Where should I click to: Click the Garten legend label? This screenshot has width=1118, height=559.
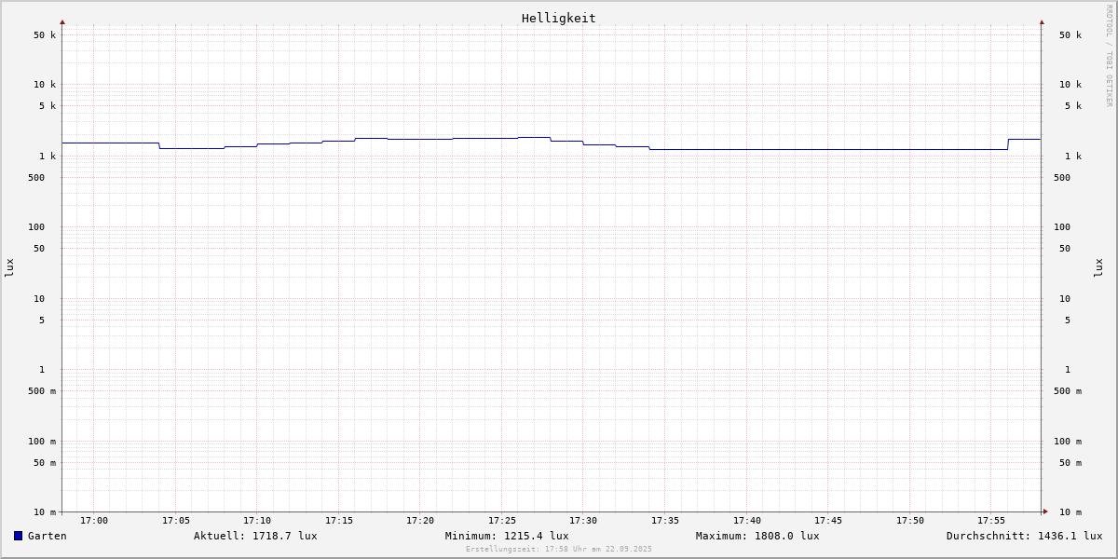coord(48,536)
